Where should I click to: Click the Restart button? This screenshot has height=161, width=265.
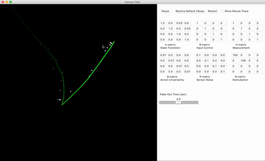tap(212, 11)
